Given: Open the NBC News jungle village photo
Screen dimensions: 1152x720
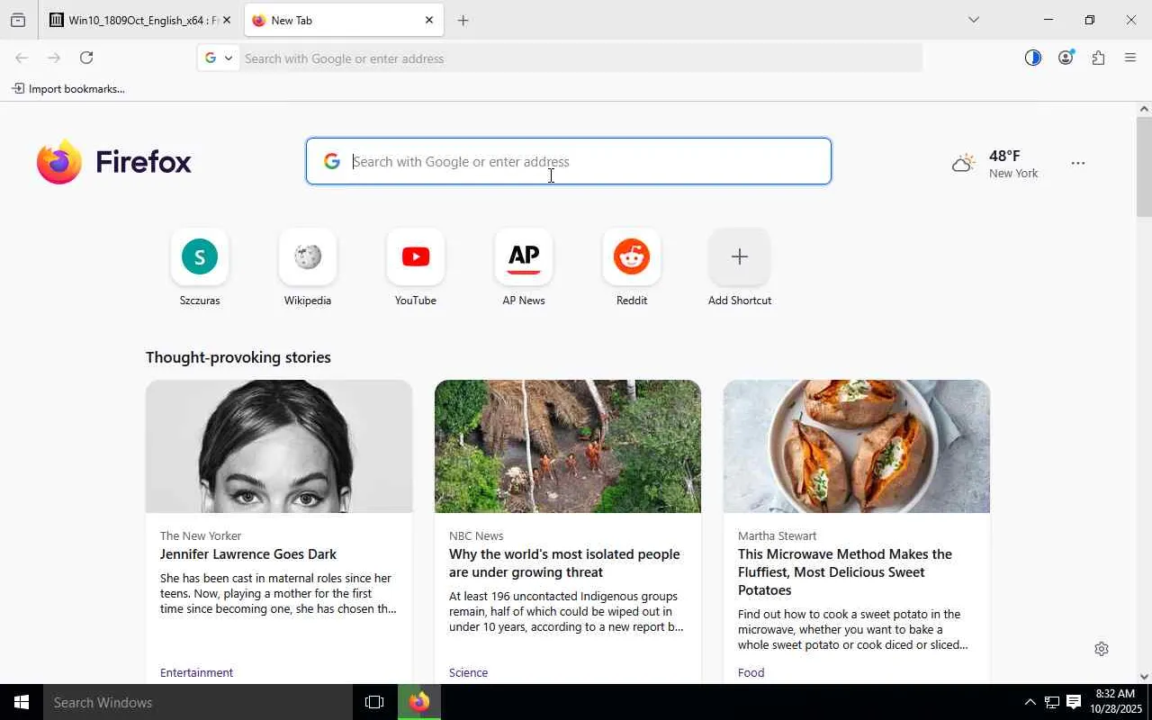Looking at the screenshot, I should pos(568,446).
